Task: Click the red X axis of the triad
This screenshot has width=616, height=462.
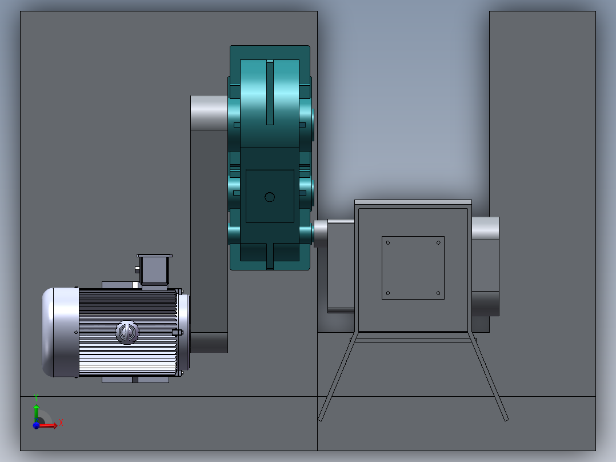Action: click(x=49, y=425)
